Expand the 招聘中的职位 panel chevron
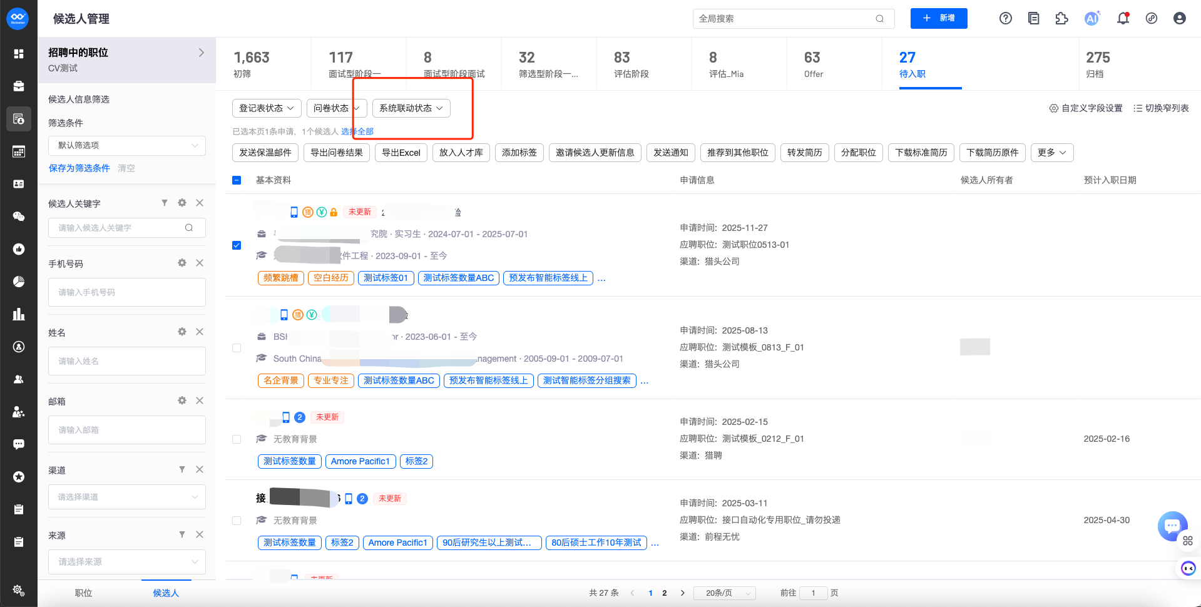The height and width of the screenshot is (607, 1201). pyautogui.click(x=202, y=53)
